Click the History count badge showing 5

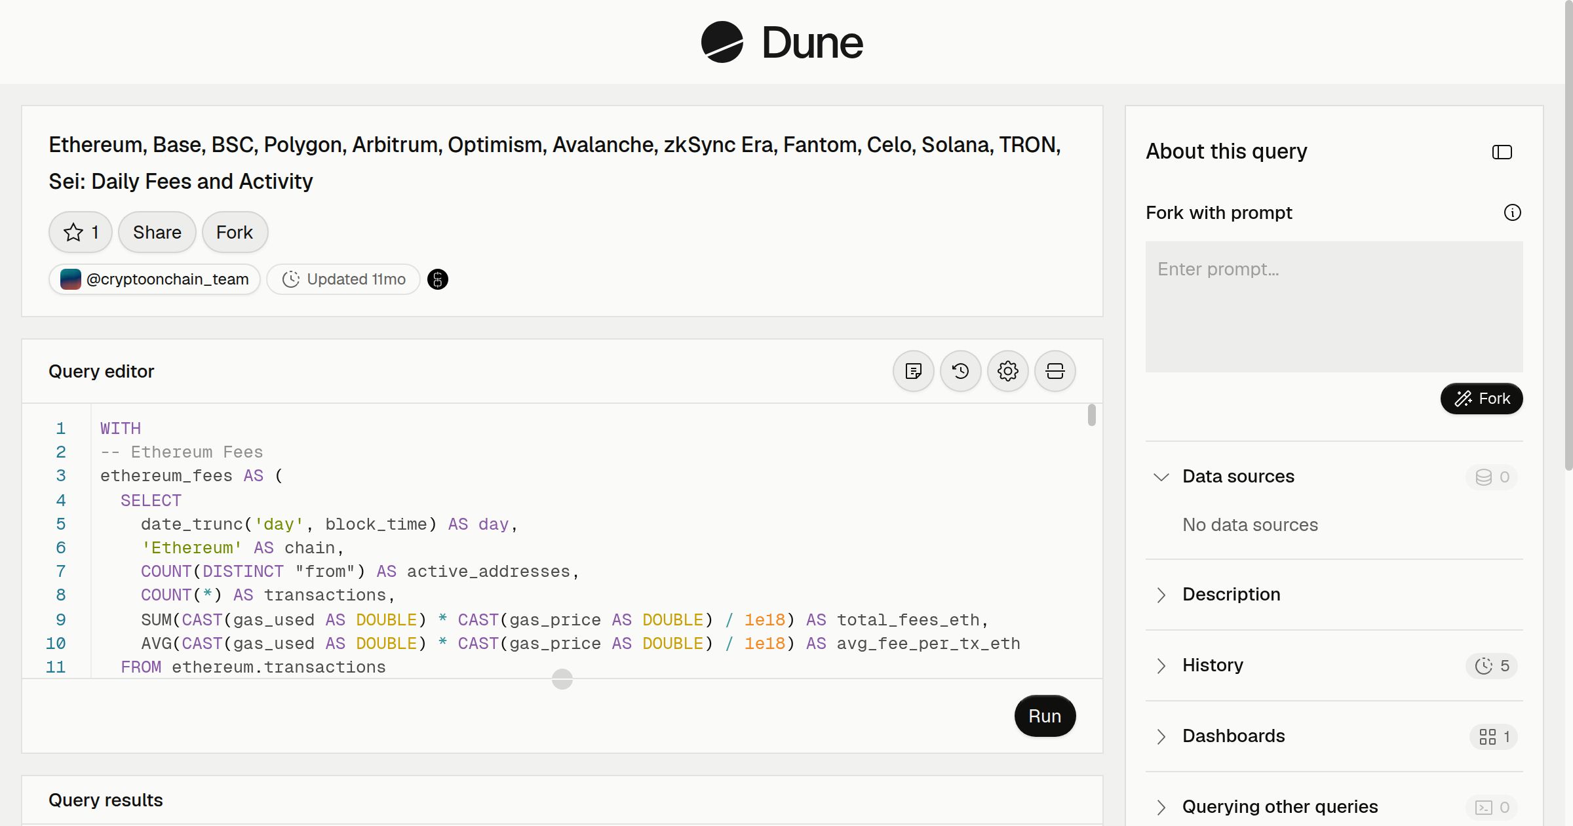(1492, 665)
